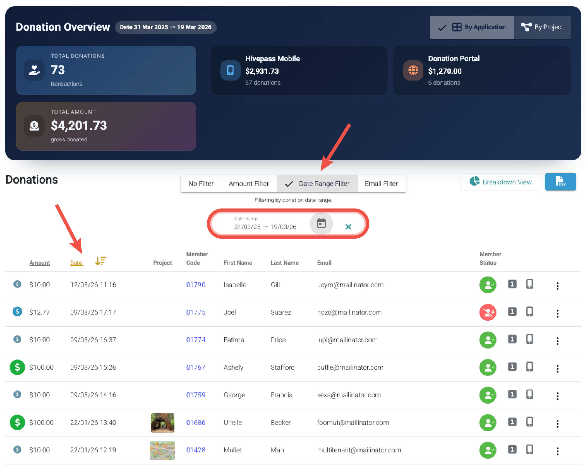Image resolution: width=586 pixels, height=465 pixels.
Task: Switch to the Amount Filter tab
Action: tap(249, 184)
